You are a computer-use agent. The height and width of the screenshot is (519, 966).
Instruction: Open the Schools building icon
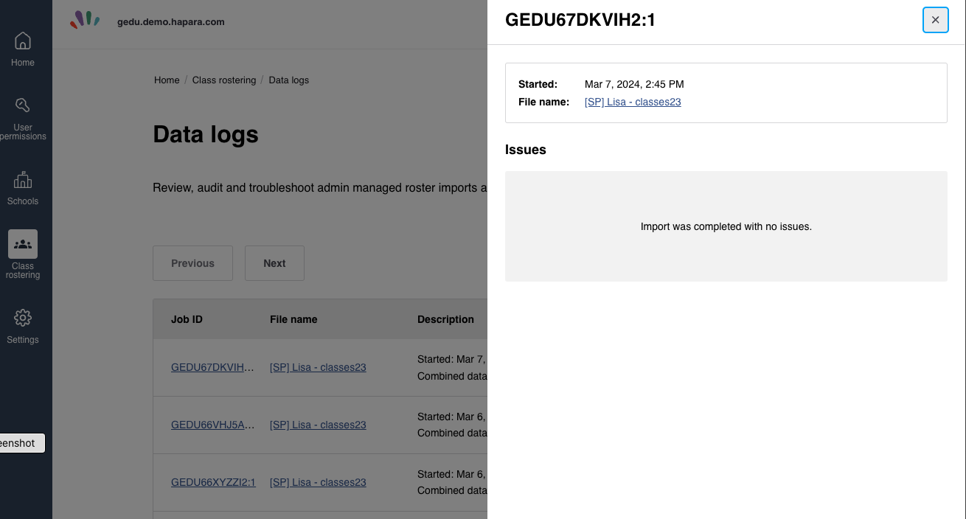point(23,179)
